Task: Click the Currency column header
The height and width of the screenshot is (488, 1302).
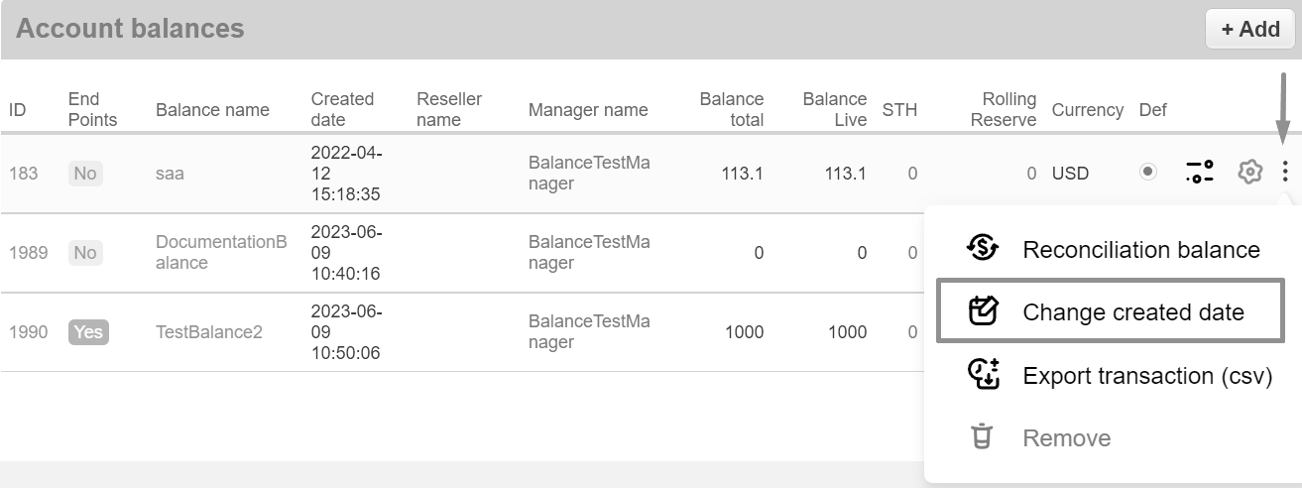Action: tap(1087, 110)
